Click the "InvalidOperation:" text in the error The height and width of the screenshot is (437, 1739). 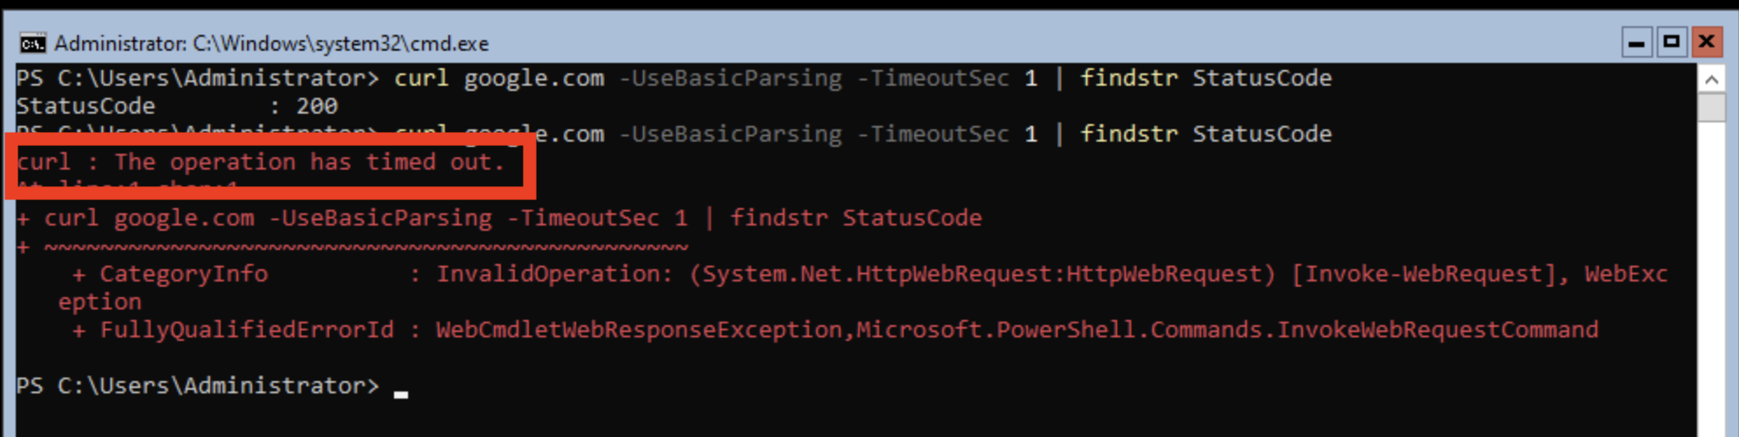(x=554, y=274)
